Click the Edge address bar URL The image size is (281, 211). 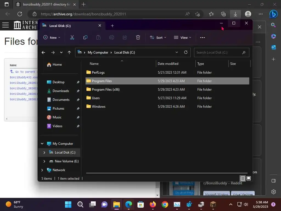tap(83, 14)
